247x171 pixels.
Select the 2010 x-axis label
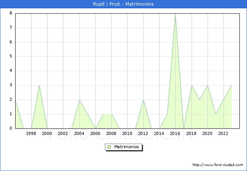click(127, 133)
